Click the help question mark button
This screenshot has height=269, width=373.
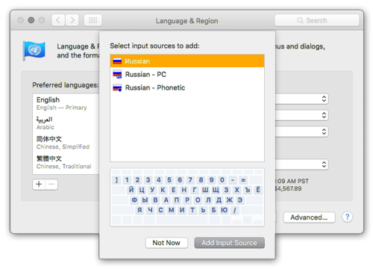click(347, 217)
